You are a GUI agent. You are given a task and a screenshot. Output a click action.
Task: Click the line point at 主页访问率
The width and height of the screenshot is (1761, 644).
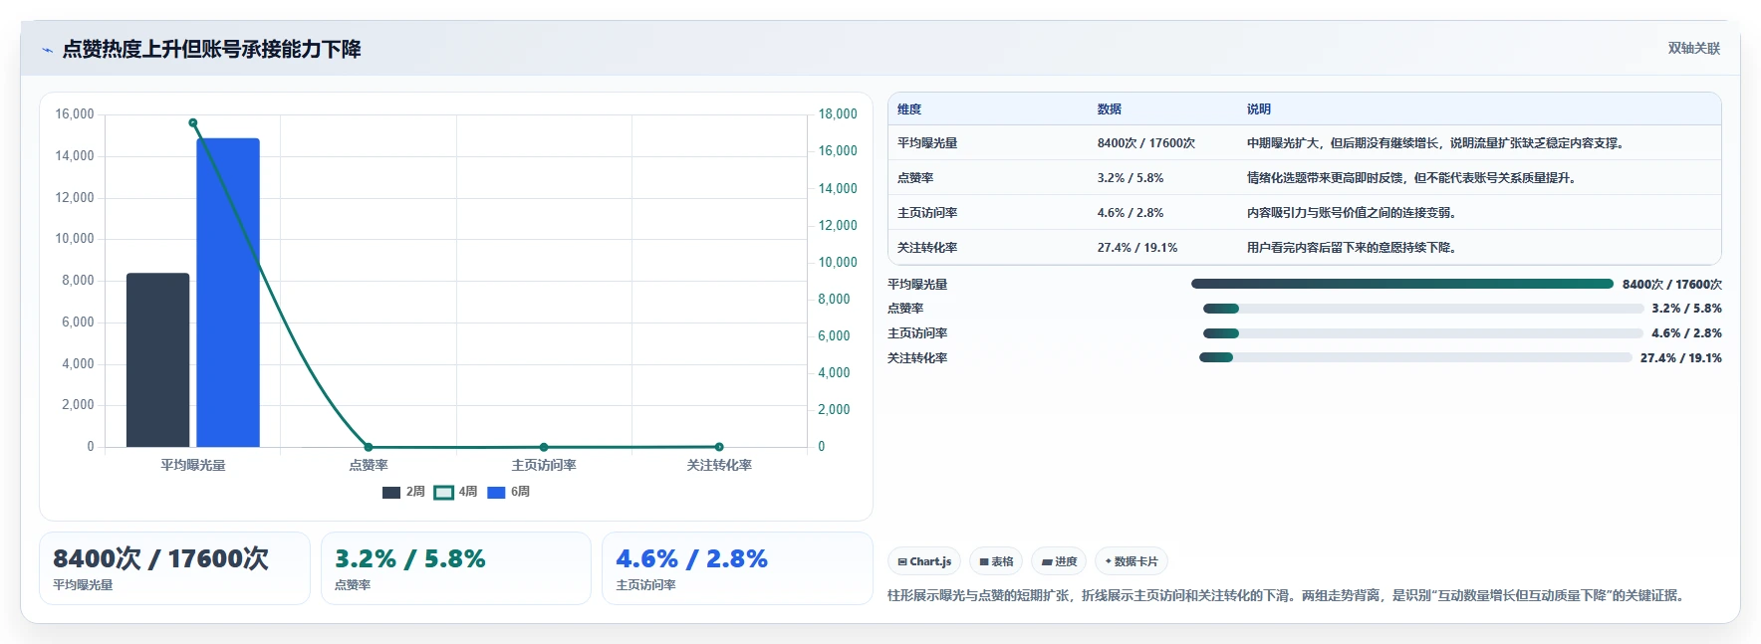click(544, 447)
